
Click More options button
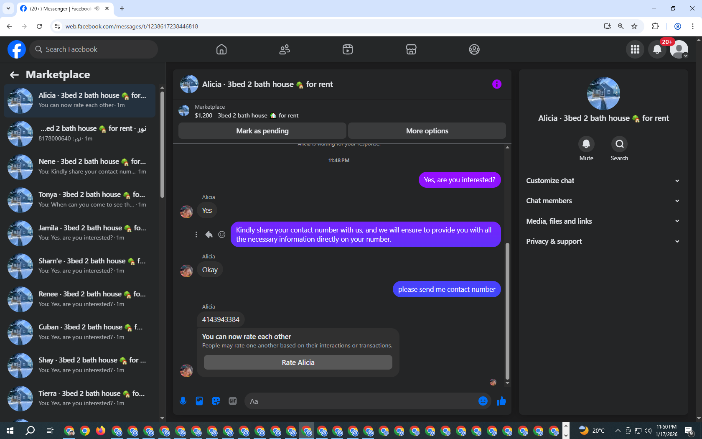point(427,131)
